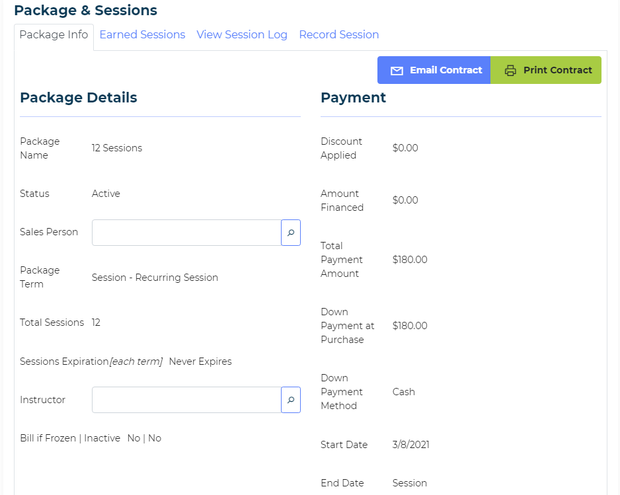Click the 'Bill if Frozen | Inactive' label
This screenshot has height=495, width=620.
[70, 438]
